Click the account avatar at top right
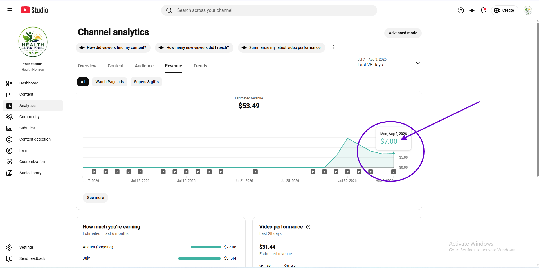The image size is (539, 268). pyautogui.click(x=527, y=10)
